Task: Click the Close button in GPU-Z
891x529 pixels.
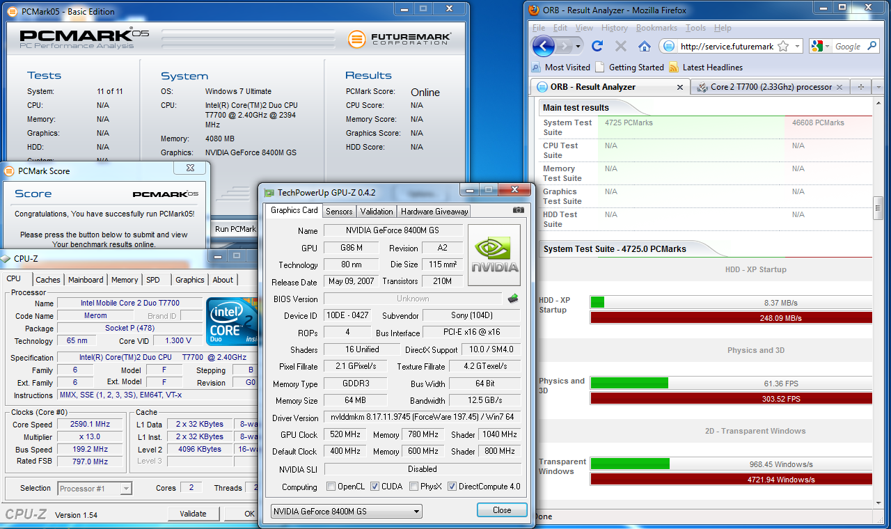Action: pos(502,510)
